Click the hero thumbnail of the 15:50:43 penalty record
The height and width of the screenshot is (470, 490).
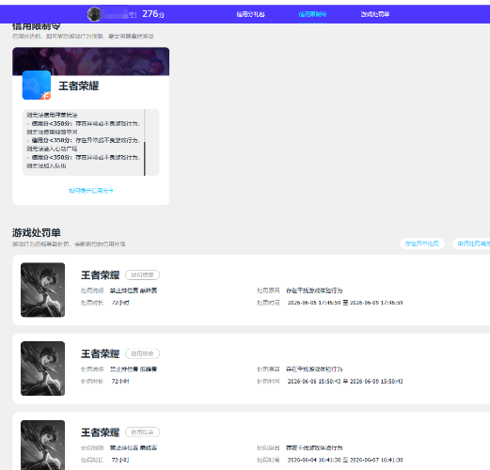tap(42, 368)
